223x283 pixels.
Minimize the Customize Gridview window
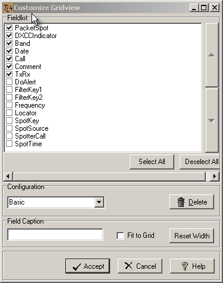point(194,8)
